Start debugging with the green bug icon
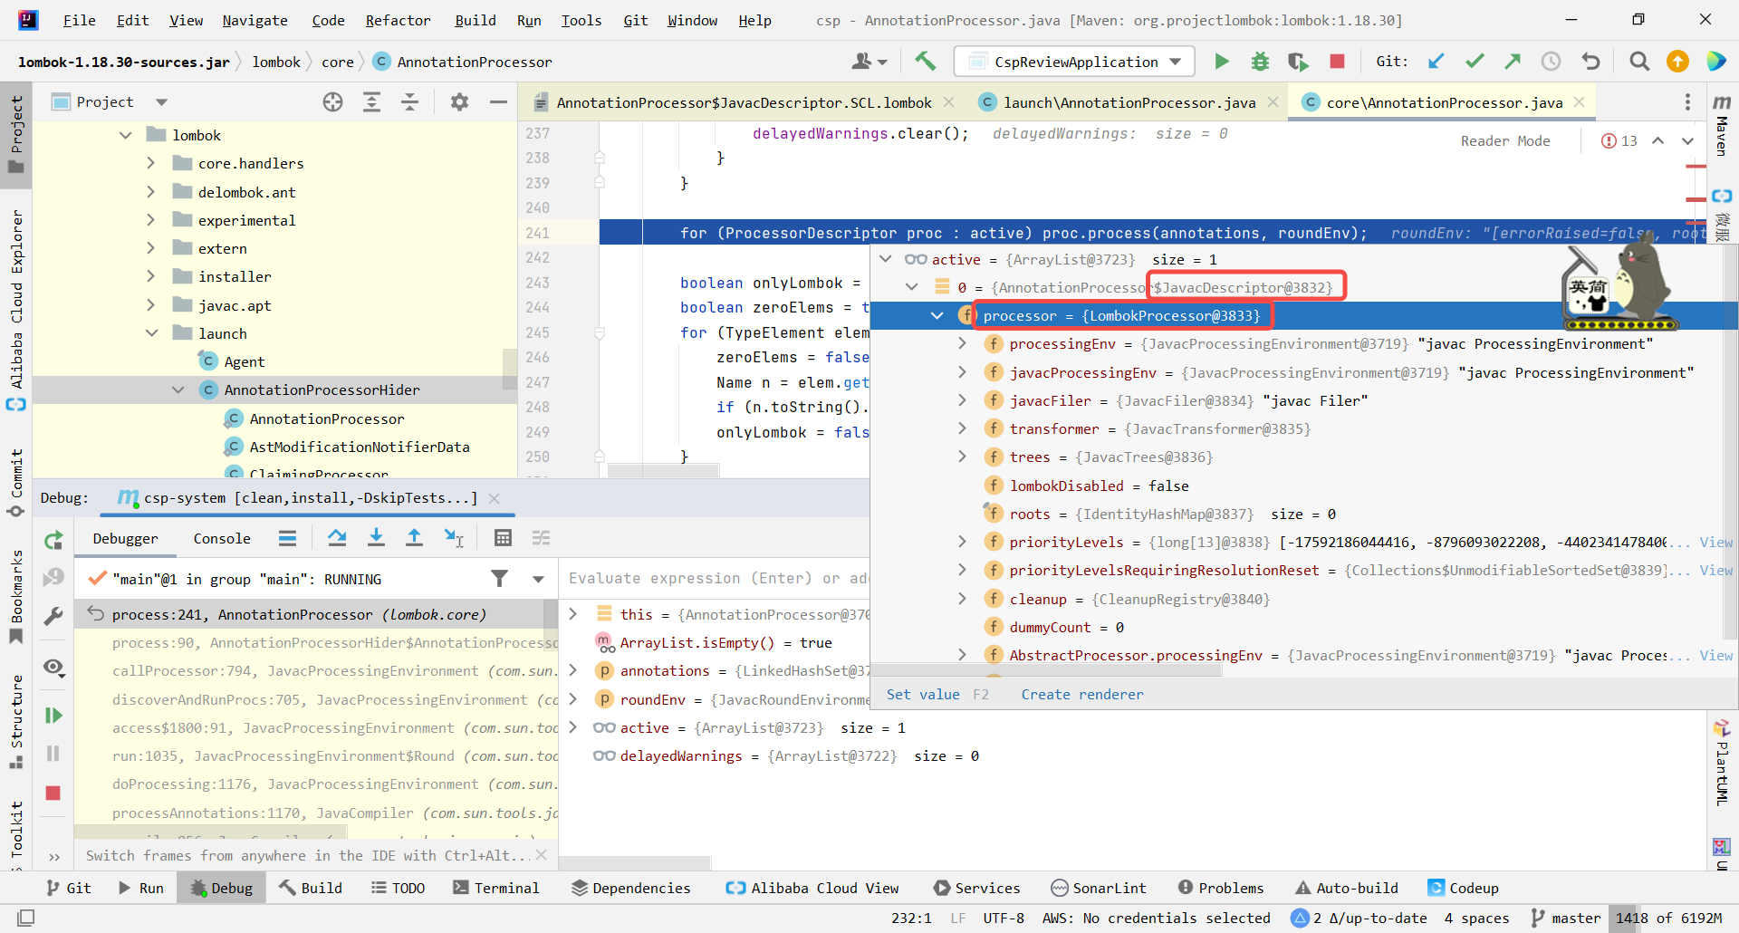Viewport: 1739px width, 933px height. point(1260,61)
